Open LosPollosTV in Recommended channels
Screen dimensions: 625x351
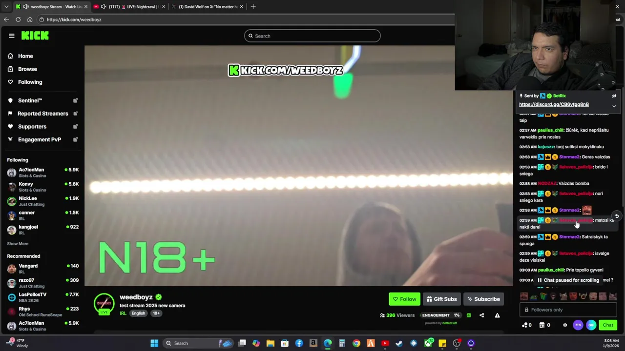tap(42, 297)
